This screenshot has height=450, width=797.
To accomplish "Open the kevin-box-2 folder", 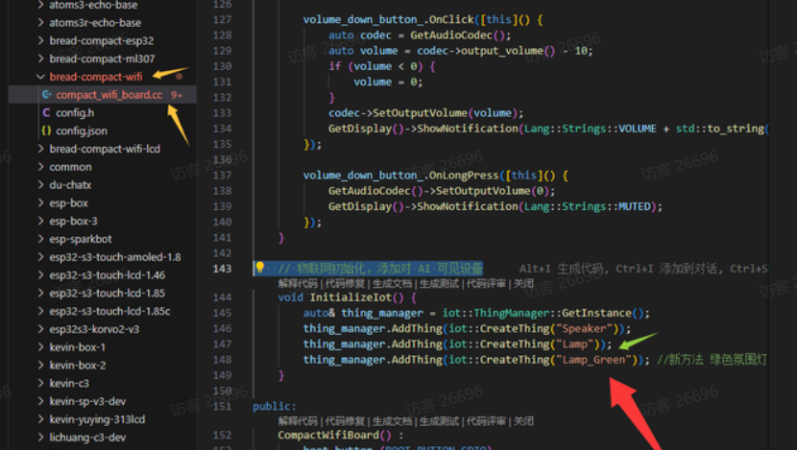I will tap(77, 366).
